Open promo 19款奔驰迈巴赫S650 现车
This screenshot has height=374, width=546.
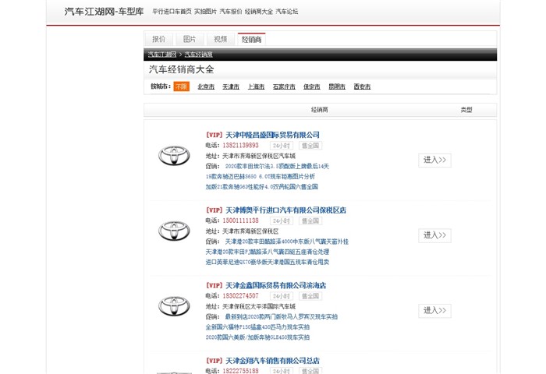[260, 176]
